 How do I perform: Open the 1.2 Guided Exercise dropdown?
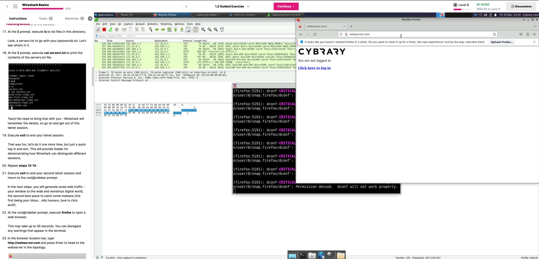pyautogui.click(x=248, y=6)
